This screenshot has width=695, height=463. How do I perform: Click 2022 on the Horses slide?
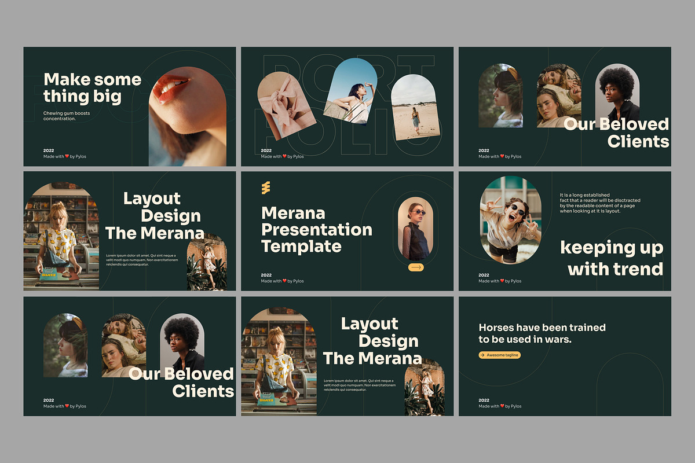(x=484, y=400)
